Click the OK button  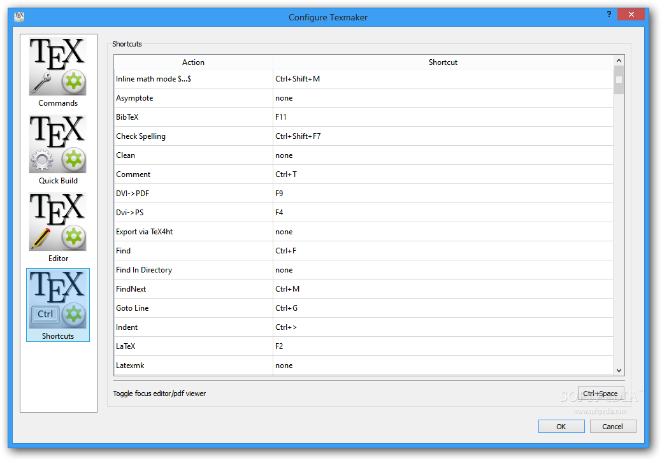pos(561,427)
